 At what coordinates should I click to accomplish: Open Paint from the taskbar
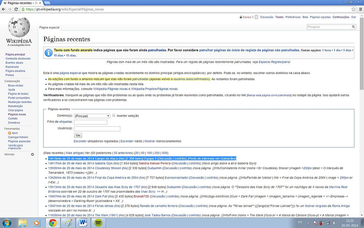(x=68, y=223)
